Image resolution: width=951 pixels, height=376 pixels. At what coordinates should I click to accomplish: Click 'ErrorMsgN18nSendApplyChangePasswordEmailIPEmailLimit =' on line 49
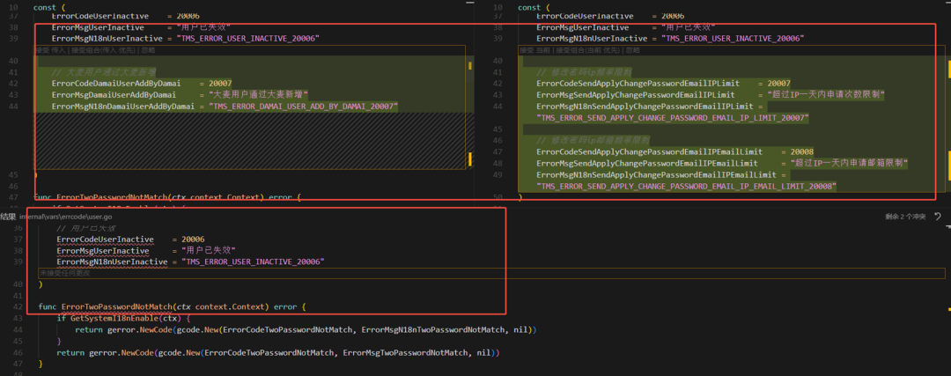[x=661, y=174]
